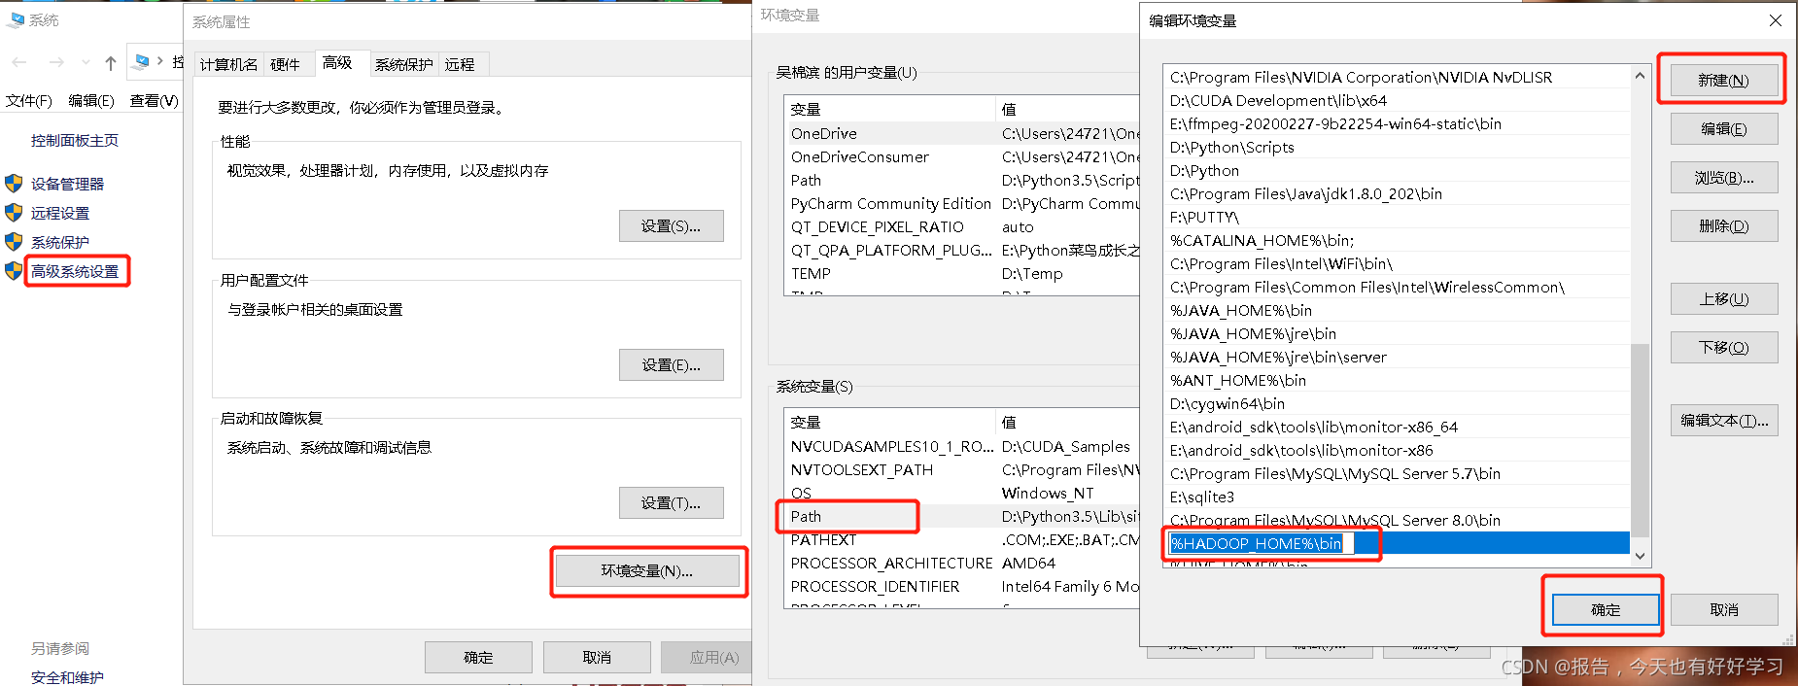
Task: Switch to 系统保护 tab
Action: pyautogui.click(x=404, y=64)
